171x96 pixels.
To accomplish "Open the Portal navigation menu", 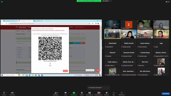I will (23, 31).
